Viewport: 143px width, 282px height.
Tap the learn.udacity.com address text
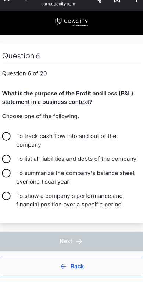pyautogui.click(x=58, y=4)
